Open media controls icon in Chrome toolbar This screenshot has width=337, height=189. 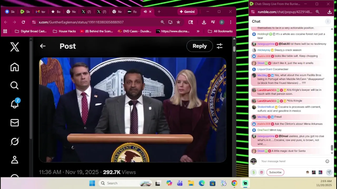(x=213, y=22)
